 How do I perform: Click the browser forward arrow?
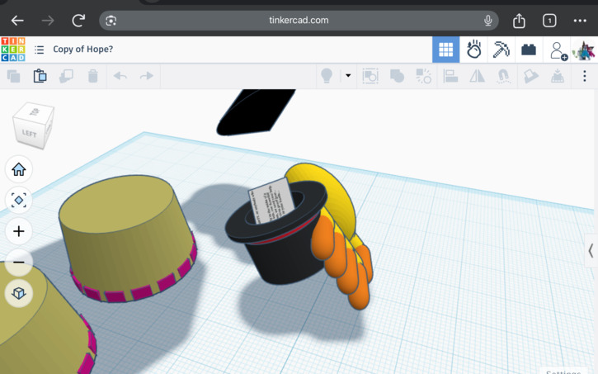(x=48, y=21)
